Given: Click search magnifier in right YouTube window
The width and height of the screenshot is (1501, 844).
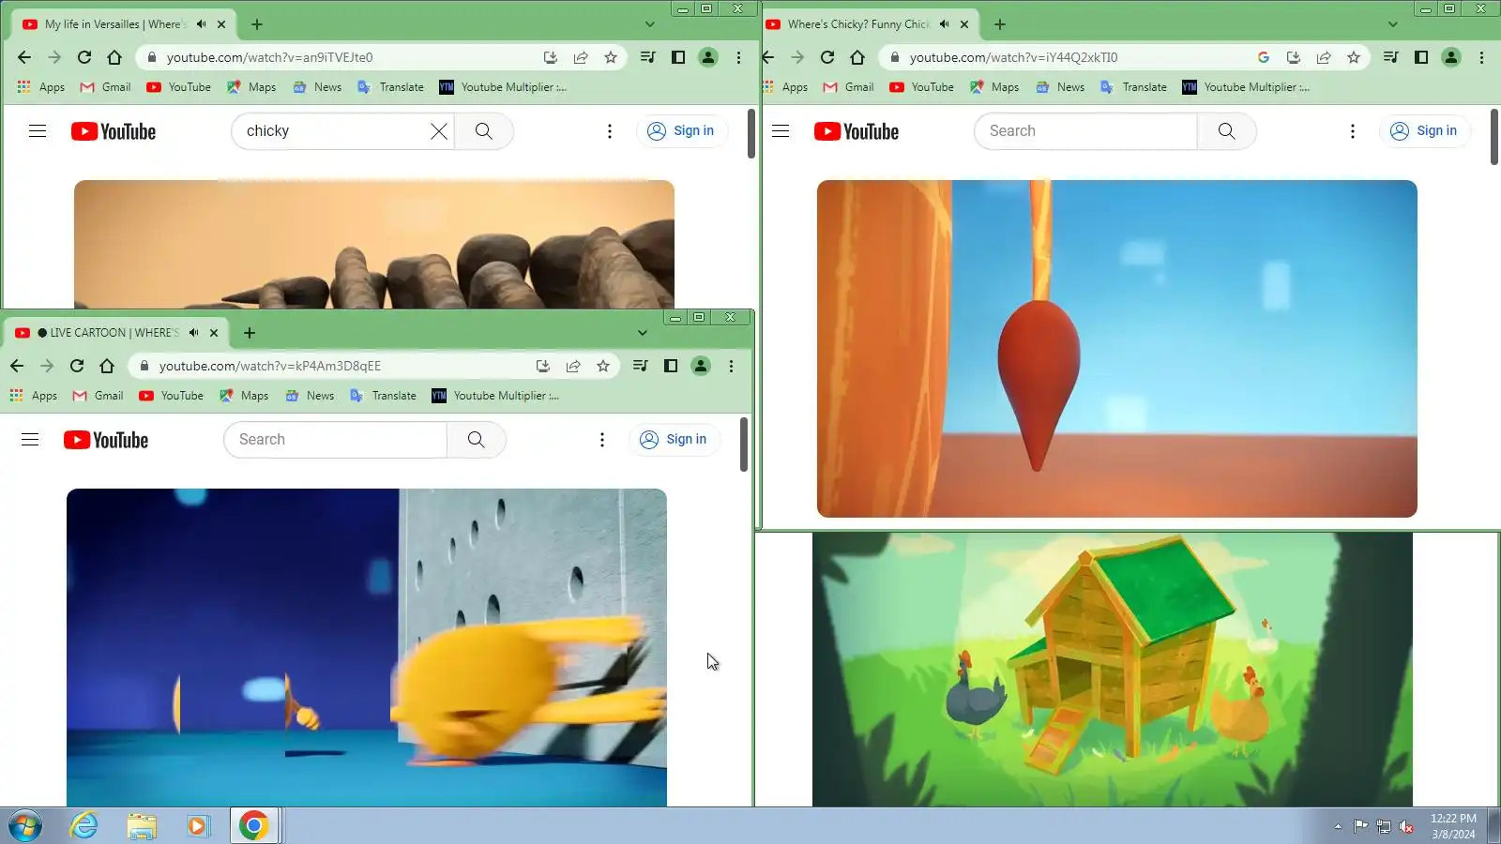Looking at the screenshot, I should click(x=1227, y=131).
